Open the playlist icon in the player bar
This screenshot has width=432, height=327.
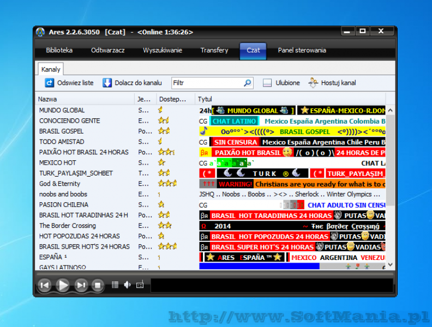tap(115, 285)
